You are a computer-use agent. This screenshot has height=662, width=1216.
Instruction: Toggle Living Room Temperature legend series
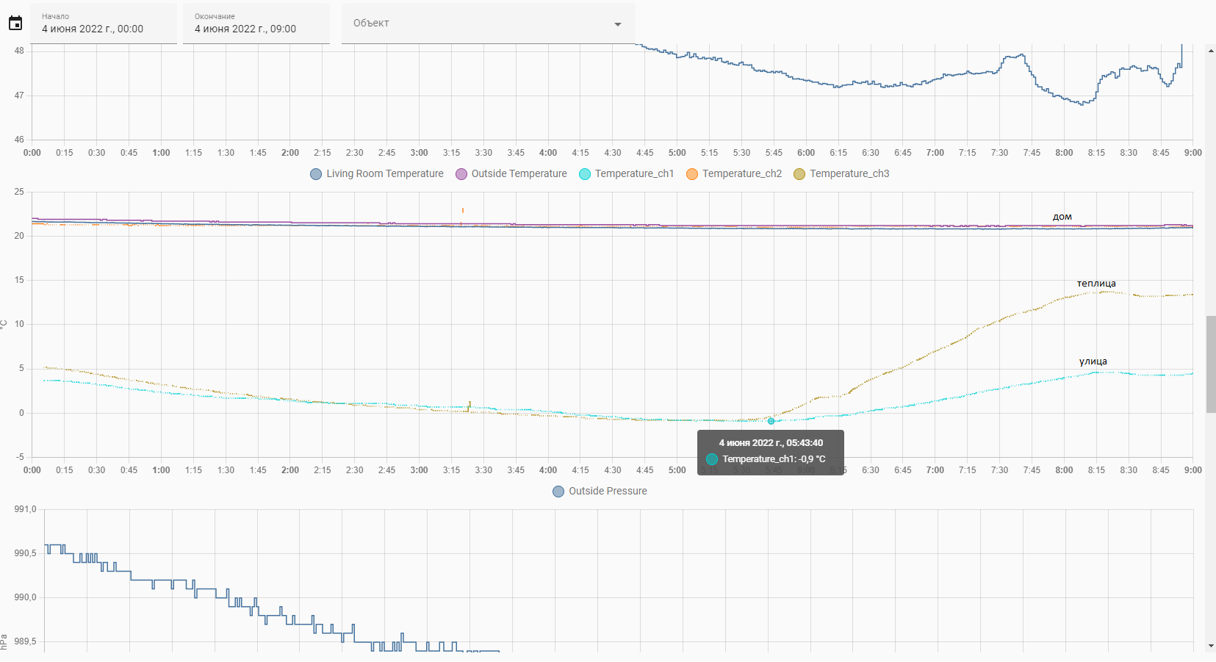pos(377,174)
